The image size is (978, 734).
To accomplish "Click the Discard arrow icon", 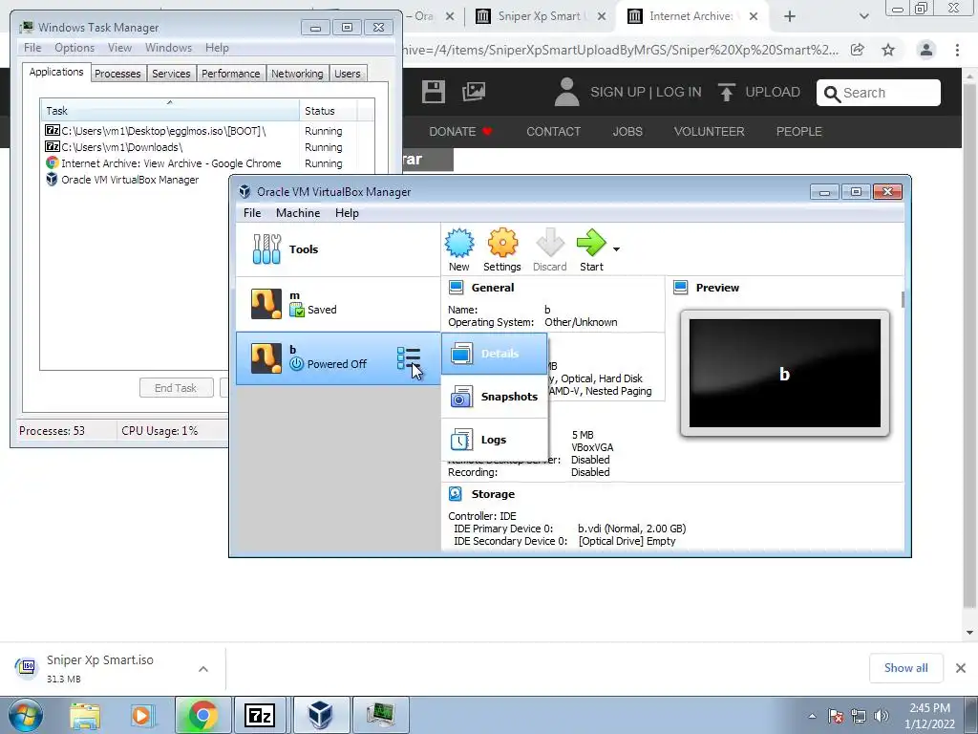I will 549,244.
